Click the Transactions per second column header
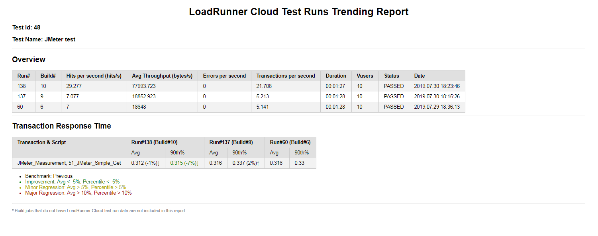 [286, 76]
